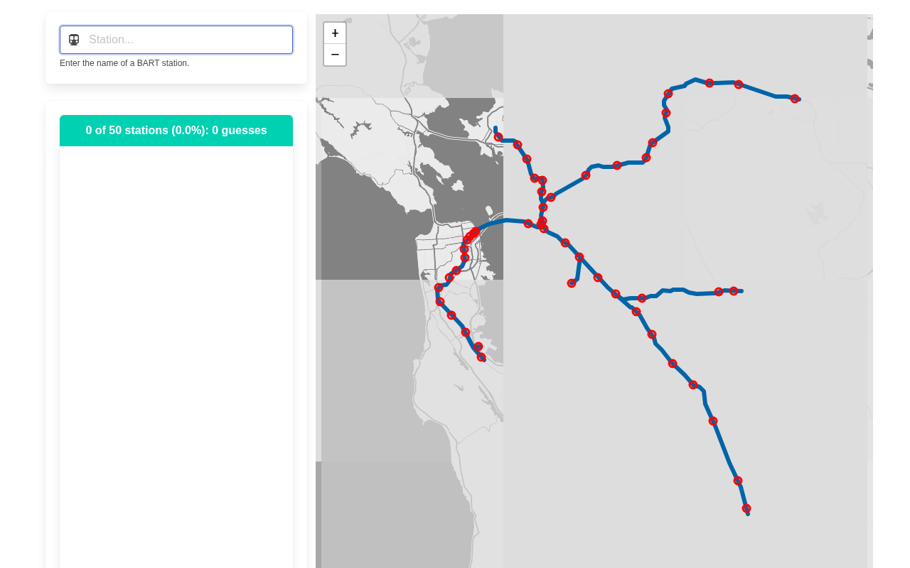Select the southernmost station marker on the map

coord(746,508)
